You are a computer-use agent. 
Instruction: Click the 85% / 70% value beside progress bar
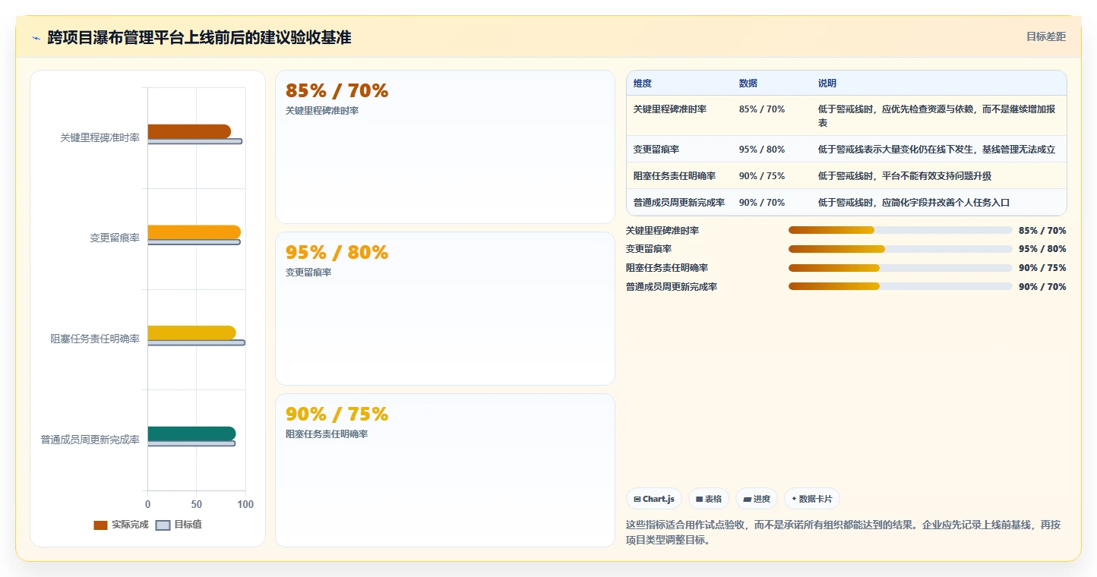pos(1042,230)
